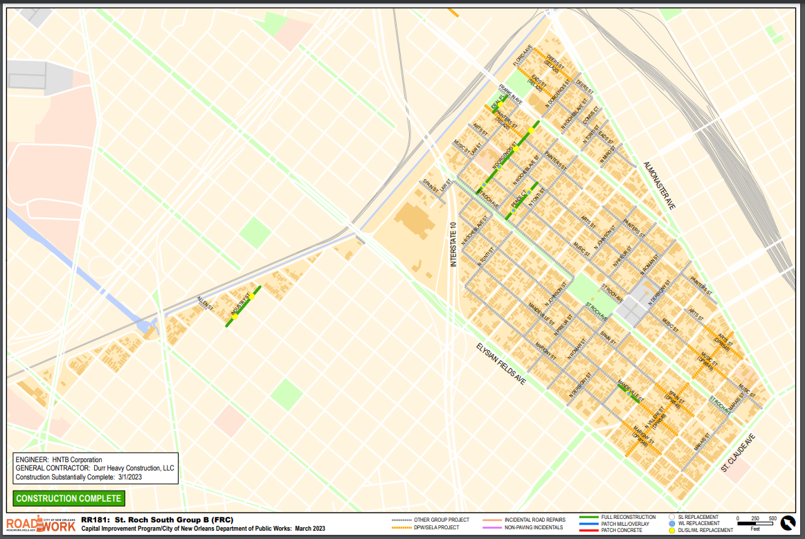This screenshot has height=539, width=805.
Task: Click the 'NON-PAVING INCIDENTALS' legend label
Action: tap(534, 528)
